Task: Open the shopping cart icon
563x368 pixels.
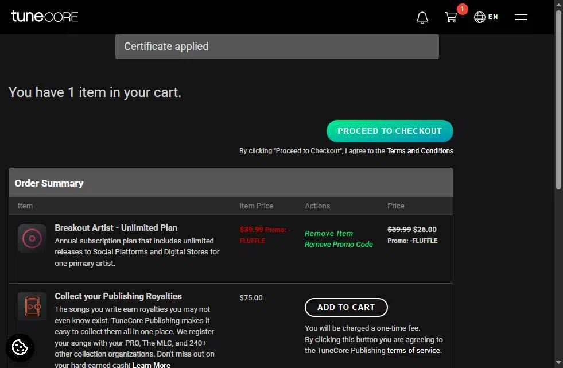Action: coord(451,17)
